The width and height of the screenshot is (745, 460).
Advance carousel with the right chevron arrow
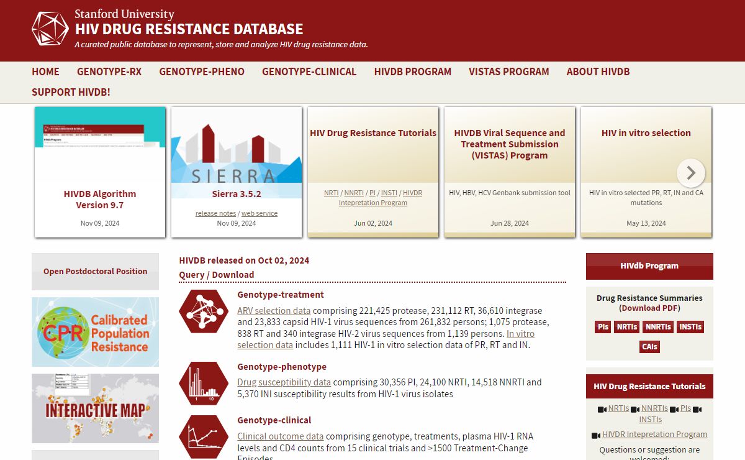(x=691, y=173)
